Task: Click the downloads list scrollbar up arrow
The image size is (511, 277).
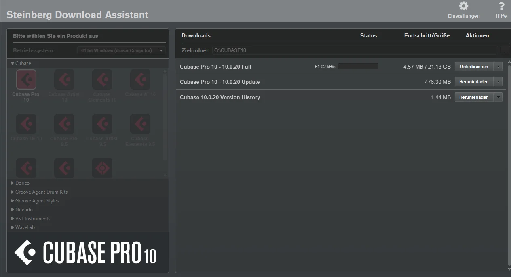Action: point(509,62)
